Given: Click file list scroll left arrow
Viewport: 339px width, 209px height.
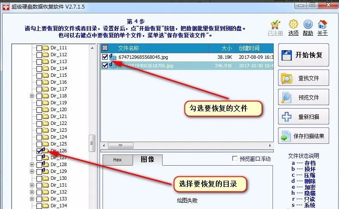Looking at the screenshot, I should click(104, 145).
